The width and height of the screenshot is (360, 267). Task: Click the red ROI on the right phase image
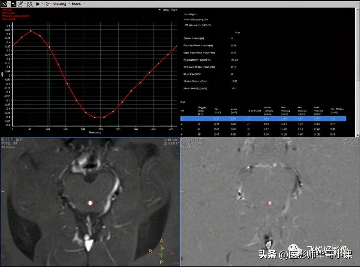pos(270,203)
